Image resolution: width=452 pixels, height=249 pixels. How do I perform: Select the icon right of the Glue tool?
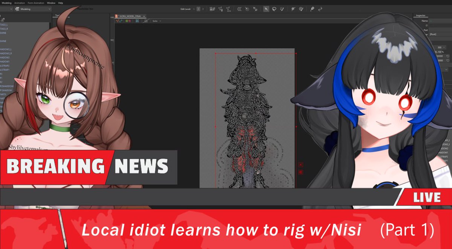click(301, 9)
